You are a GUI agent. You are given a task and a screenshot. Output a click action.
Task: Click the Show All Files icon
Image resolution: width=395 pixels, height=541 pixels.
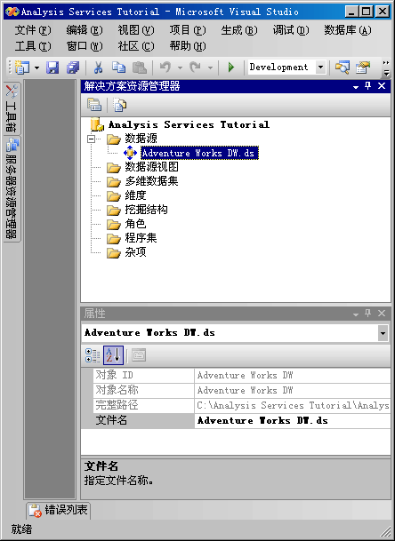pos(119,105)
